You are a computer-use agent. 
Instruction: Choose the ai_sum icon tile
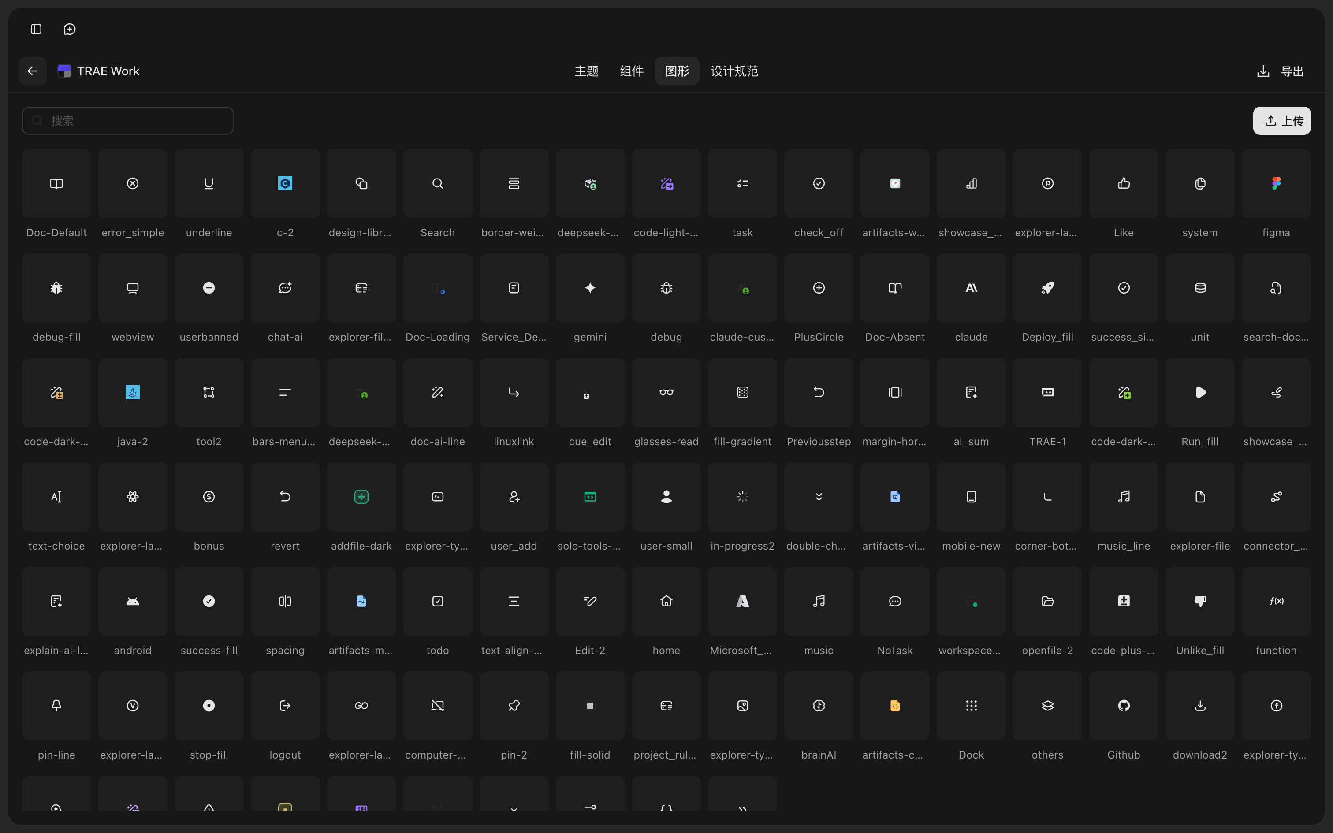pos(972,392)
